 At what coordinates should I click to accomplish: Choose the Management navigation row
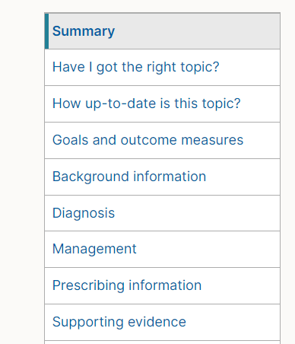(x=163, y=249)
